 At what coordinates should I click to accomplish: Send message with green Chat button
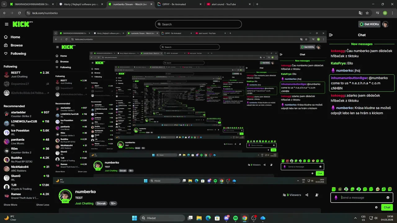click(387, 207)
